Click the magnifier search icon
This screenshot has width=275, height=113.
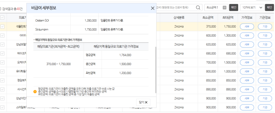coord(198,7)
